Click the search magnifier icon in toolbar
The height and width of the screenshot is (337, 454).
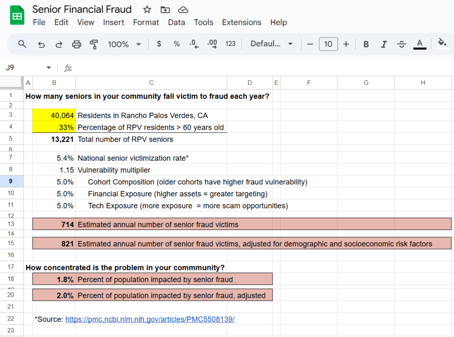coord(22,44)
